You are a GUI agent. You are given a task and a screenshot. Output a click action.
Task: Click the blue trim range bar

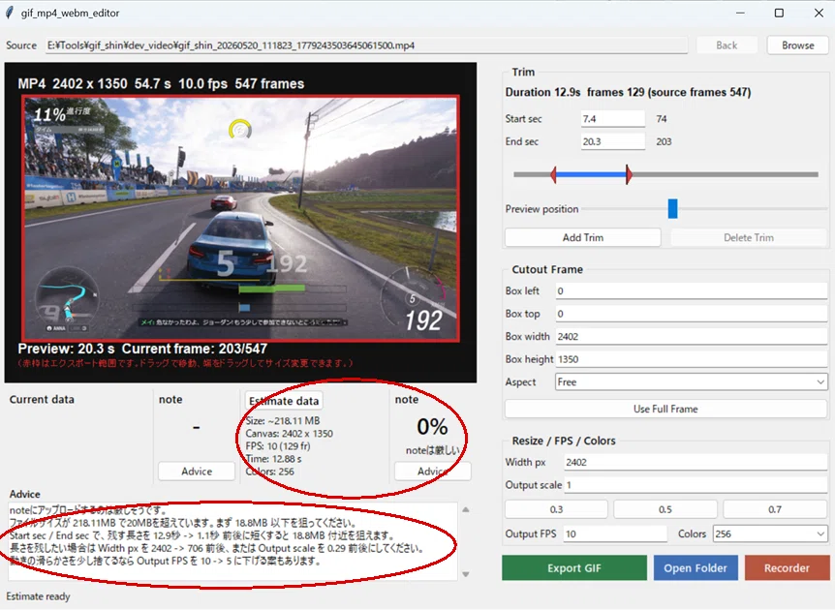[591, 174]
